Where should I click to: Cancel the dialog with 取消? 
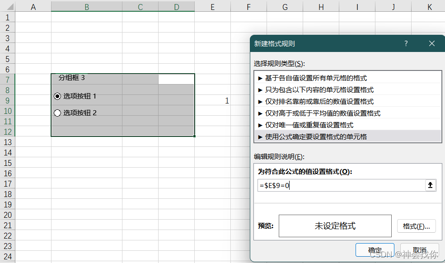[419, 250]
